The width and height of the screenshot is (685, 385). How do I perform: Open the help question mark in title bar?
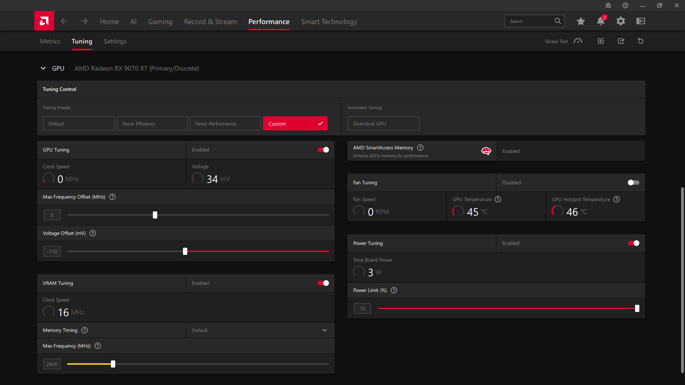[x=625, y=5]
